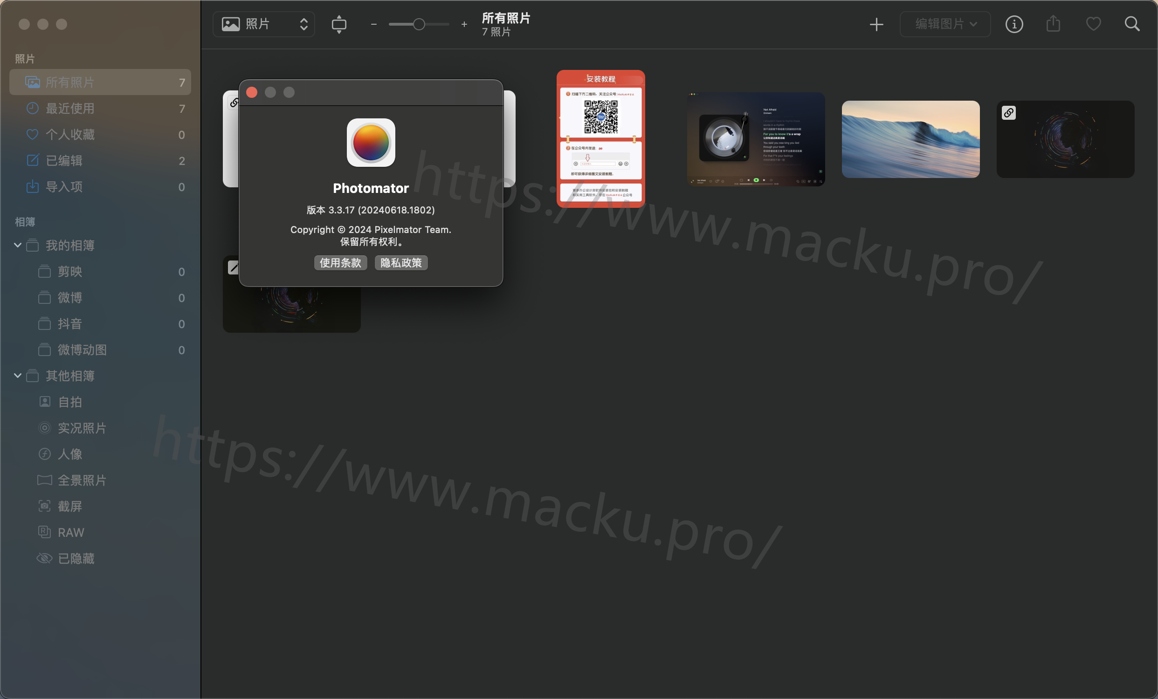Click plus to enlarge thumbnails

(x=464, y=24)
